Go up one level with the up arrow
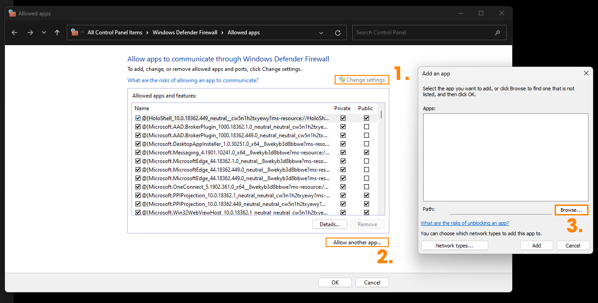 click(x=57, y=33)
